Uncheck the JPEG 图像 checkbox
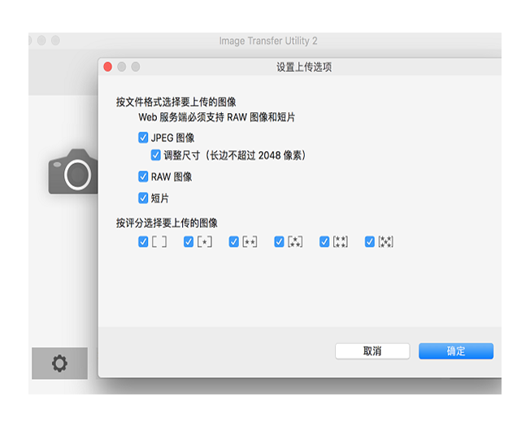Viewport: 530px width, 427px height. pos(143,137)
